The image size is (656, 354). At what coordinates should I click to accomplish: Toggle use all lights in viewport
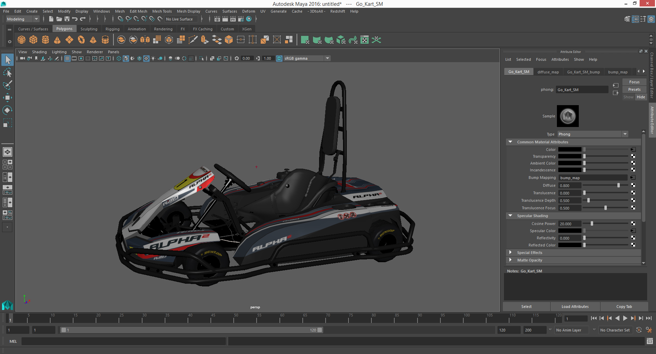coord(153,58)
